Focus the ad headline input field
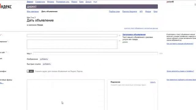Image resolution: width=196 pixels, height=110 pixels. [x=72, y=35]
